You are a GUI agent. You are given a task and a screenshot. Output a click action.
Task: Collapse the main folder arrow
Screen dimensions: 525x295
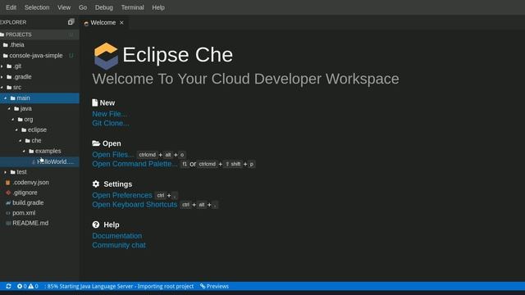(x=6, y=98)
